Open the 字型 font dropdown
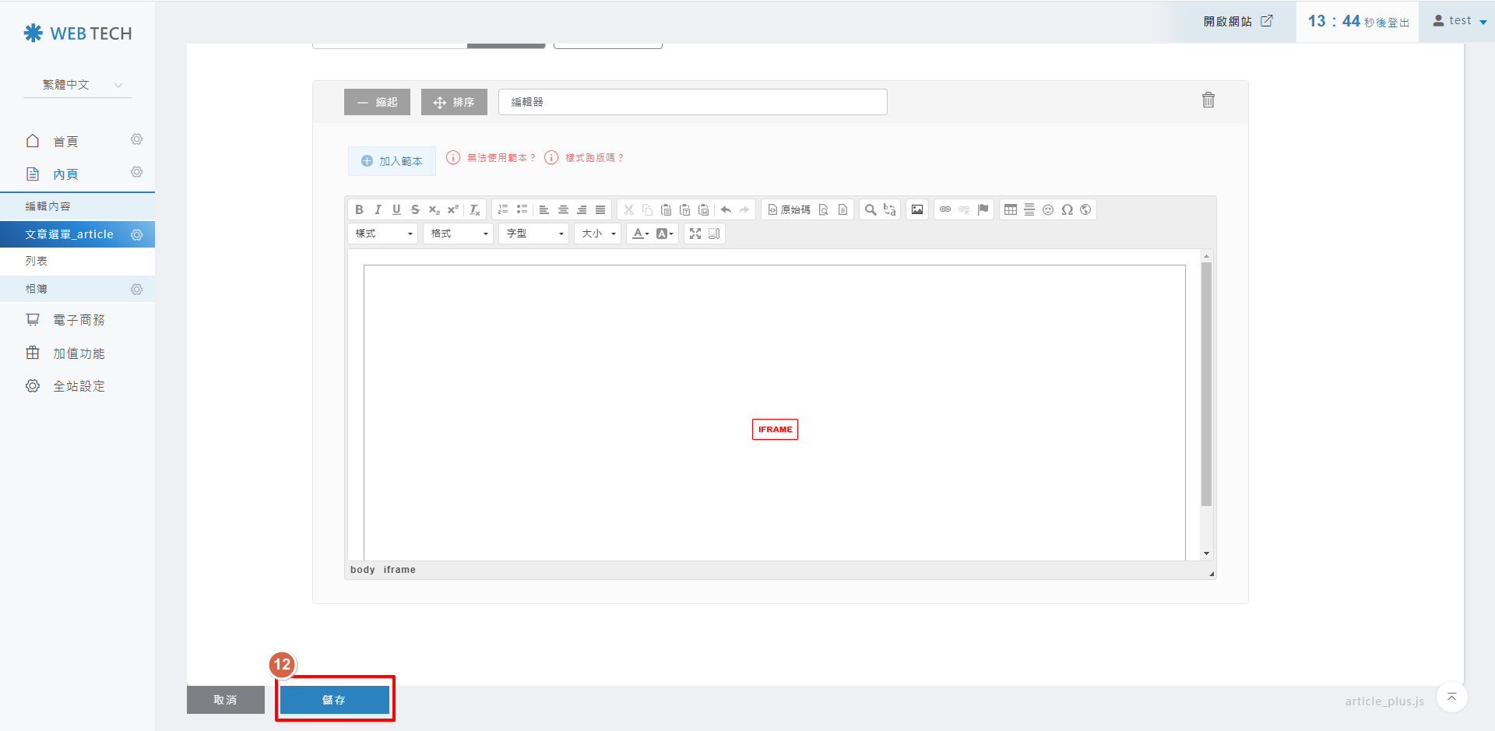The width and height of the screenshot is (1495, 731). 534,234
